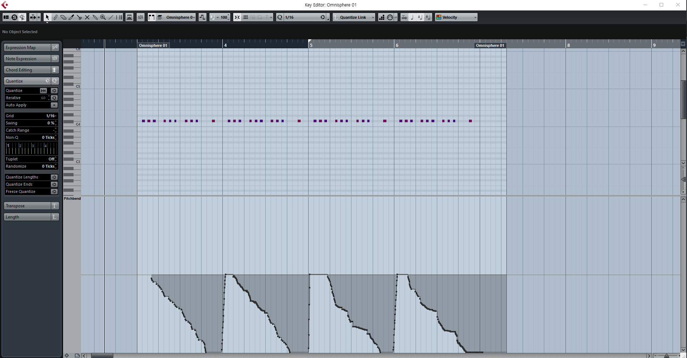Select the Line tool
Viewport: 687px width, 358px height.
coord(111,17)
